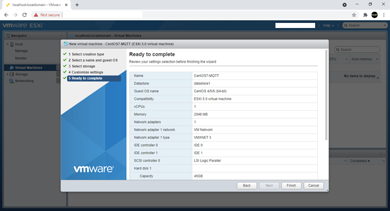Open the Host memory column dropdown
Viewport: 390px width, 211px height.
(377, 59)
